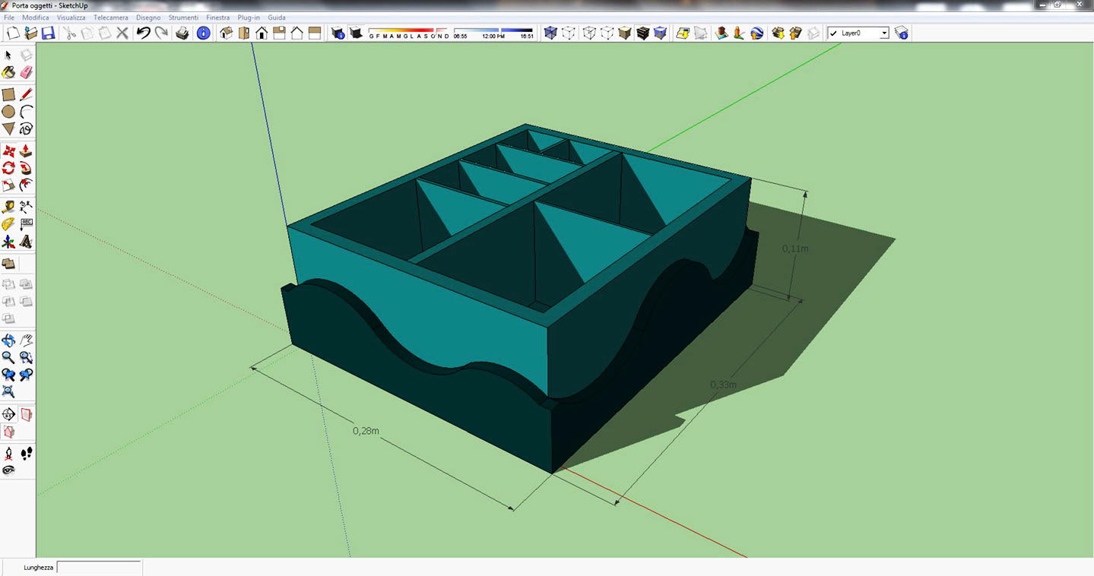Screen dimensions: 1094x576
Task: Activate the Circle drawing tool
Action: (x=8, y=112)
